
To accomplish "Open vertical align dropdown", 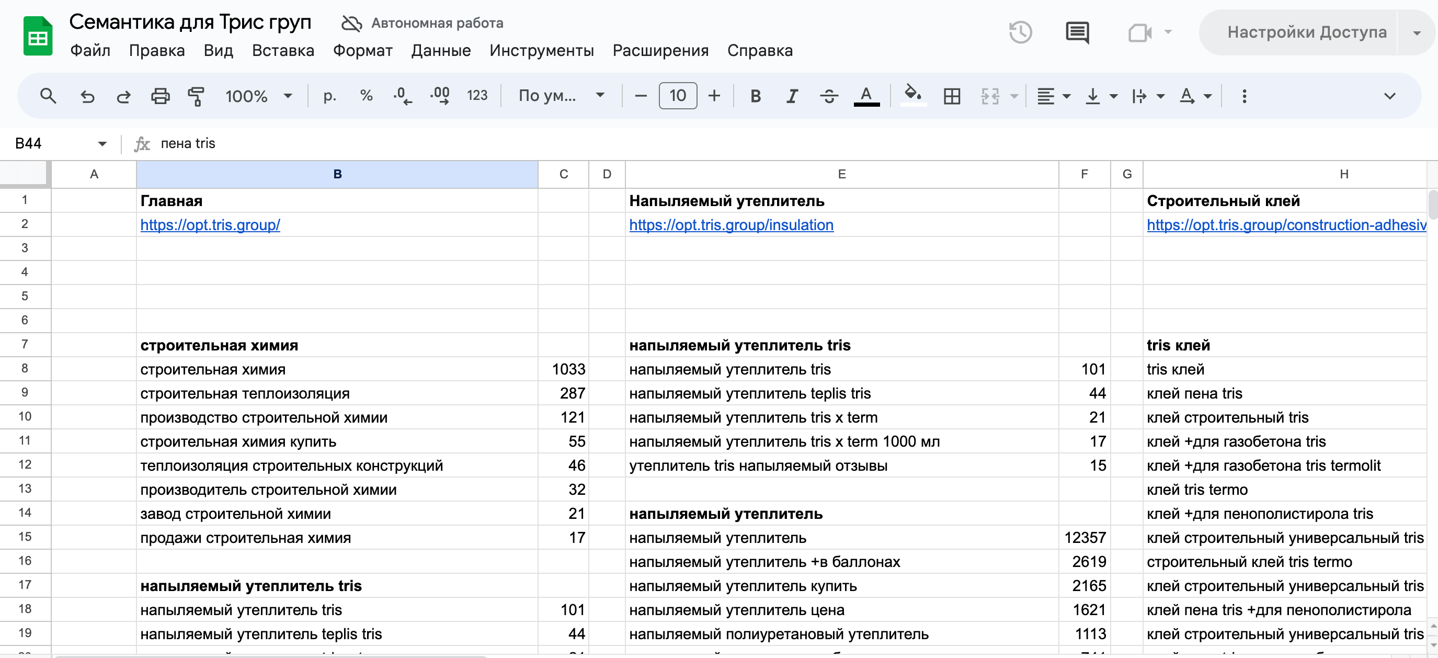I will pos(1101,96).
